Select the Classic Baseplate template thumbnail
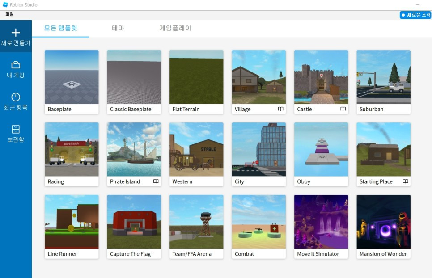432x278 pixels. click(x=134, y=77)
